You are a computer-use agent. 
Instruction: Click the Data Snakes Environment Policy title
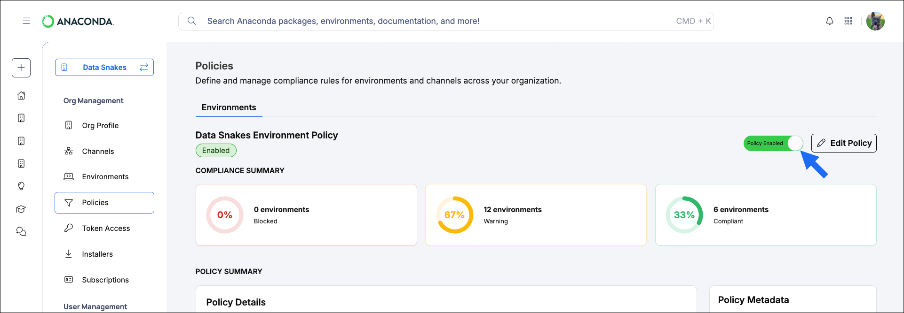pos(267,135)
